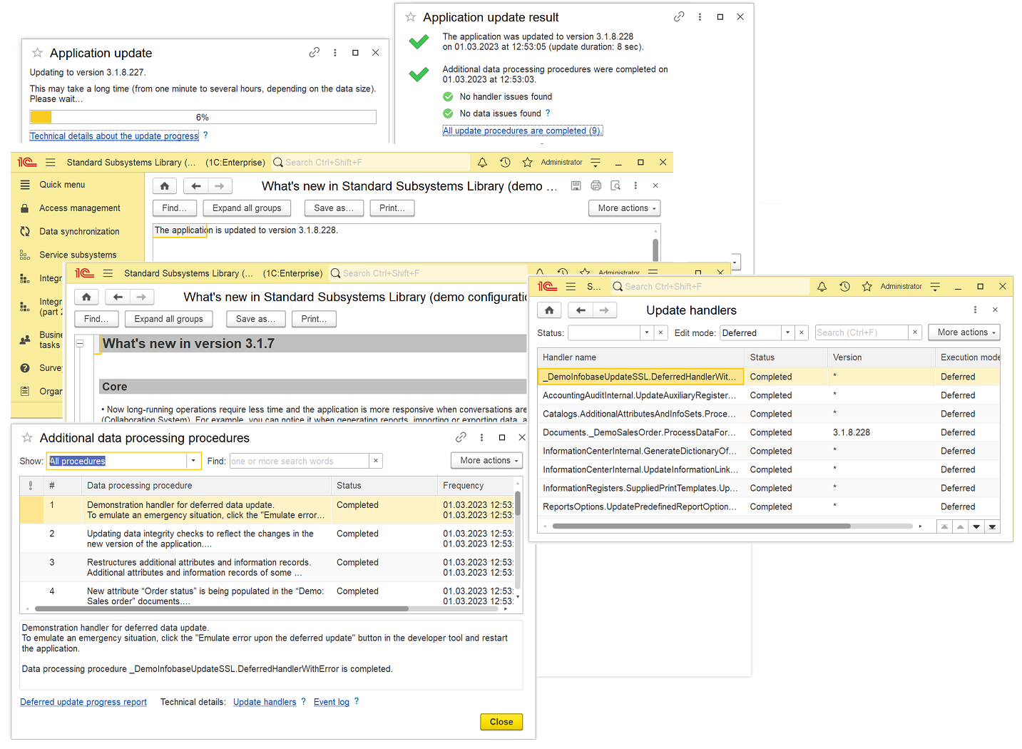Open More actions in back What's new window
The image size is (1022, 749).
(x=624, y=208)
